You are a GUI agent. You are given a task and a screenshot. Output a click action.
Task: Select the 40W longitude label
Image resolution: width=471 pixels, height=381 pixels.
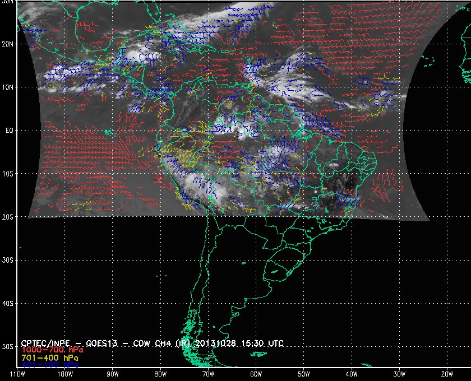352,374
